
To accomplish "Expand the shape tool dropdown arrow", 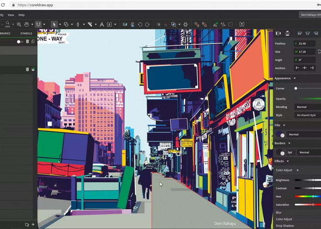I will click(x=72, y=24).
